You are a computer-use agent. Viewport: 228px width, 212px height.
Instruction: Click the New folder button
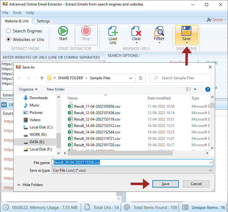point(56,89)
